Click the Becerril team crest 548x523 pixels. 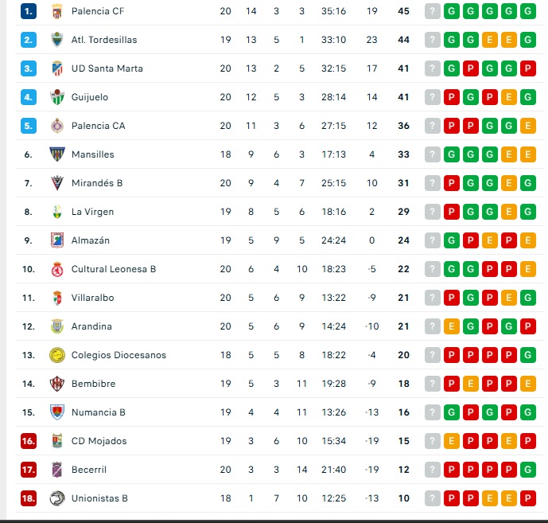coord(56,470)
